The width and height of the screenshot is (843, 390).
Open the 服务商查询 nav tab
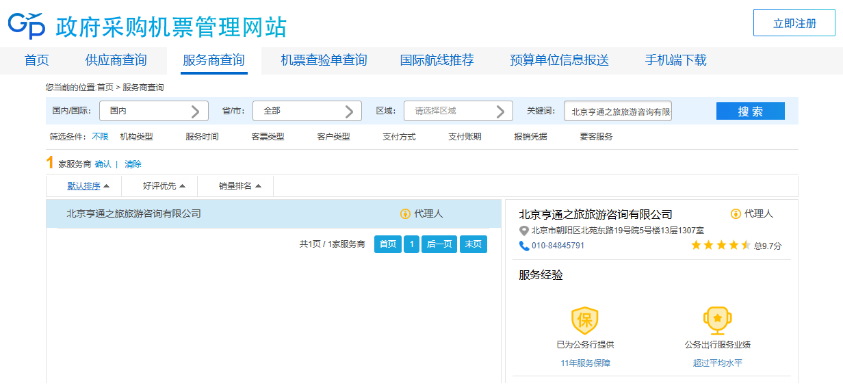213,60
